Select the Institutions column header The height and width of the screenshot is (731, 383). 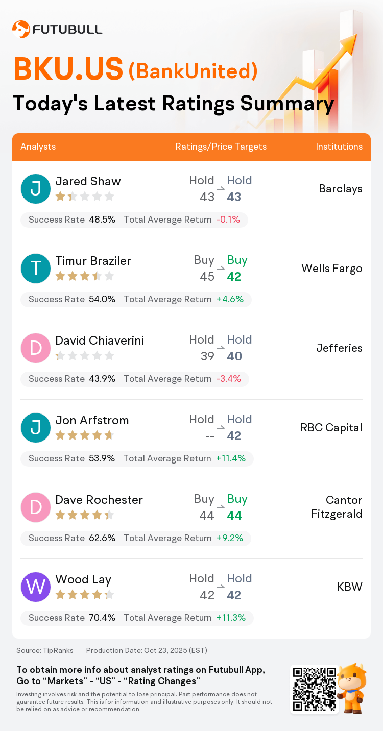(x=339, y=147)
